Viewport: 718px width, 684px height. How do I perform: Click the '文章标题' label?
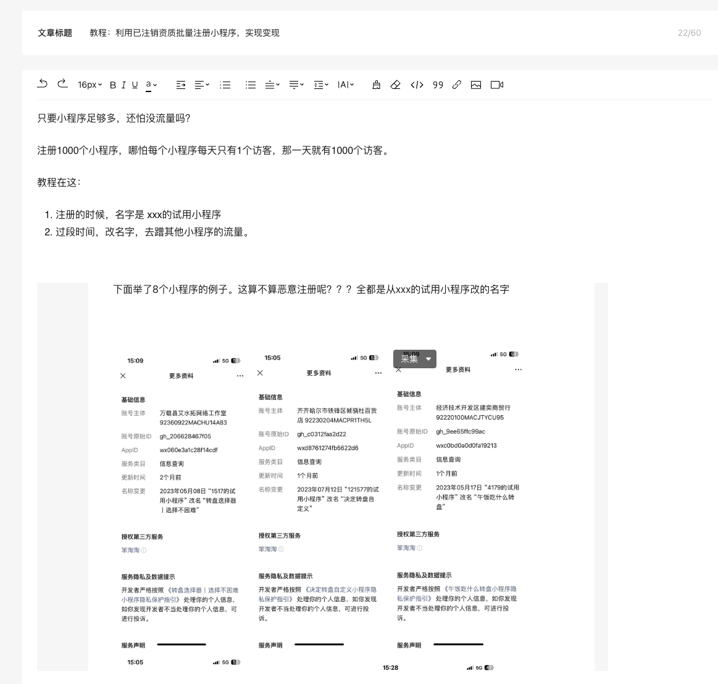click(55, 33)
